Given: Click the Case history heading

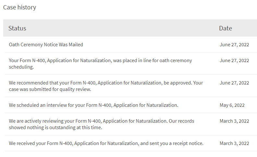Looking at the screenshot, I should [19, 7].
